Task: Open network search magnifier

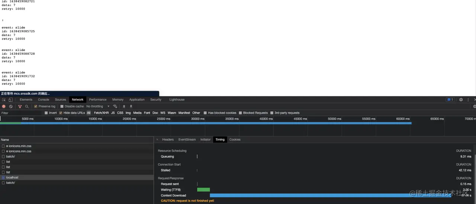Action: pos(27,106)
